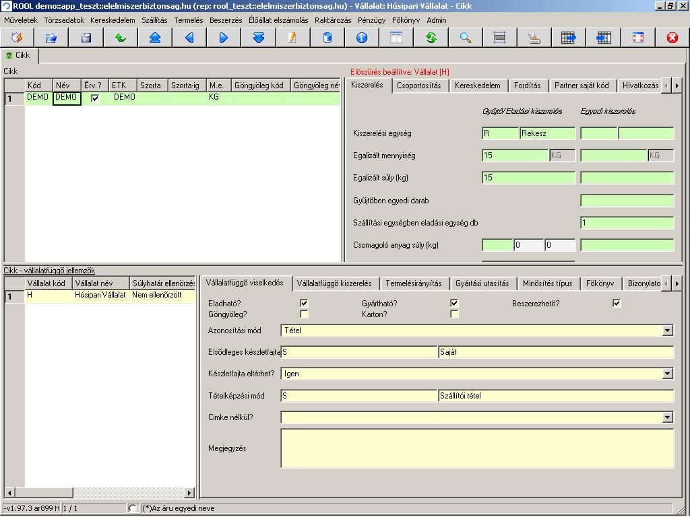Click the Megjegyzés text area

click(x=477, y=448)
